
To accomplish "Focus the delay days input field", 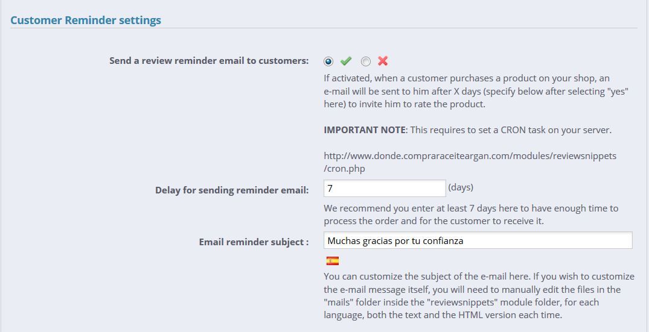I will pos(385,189).
